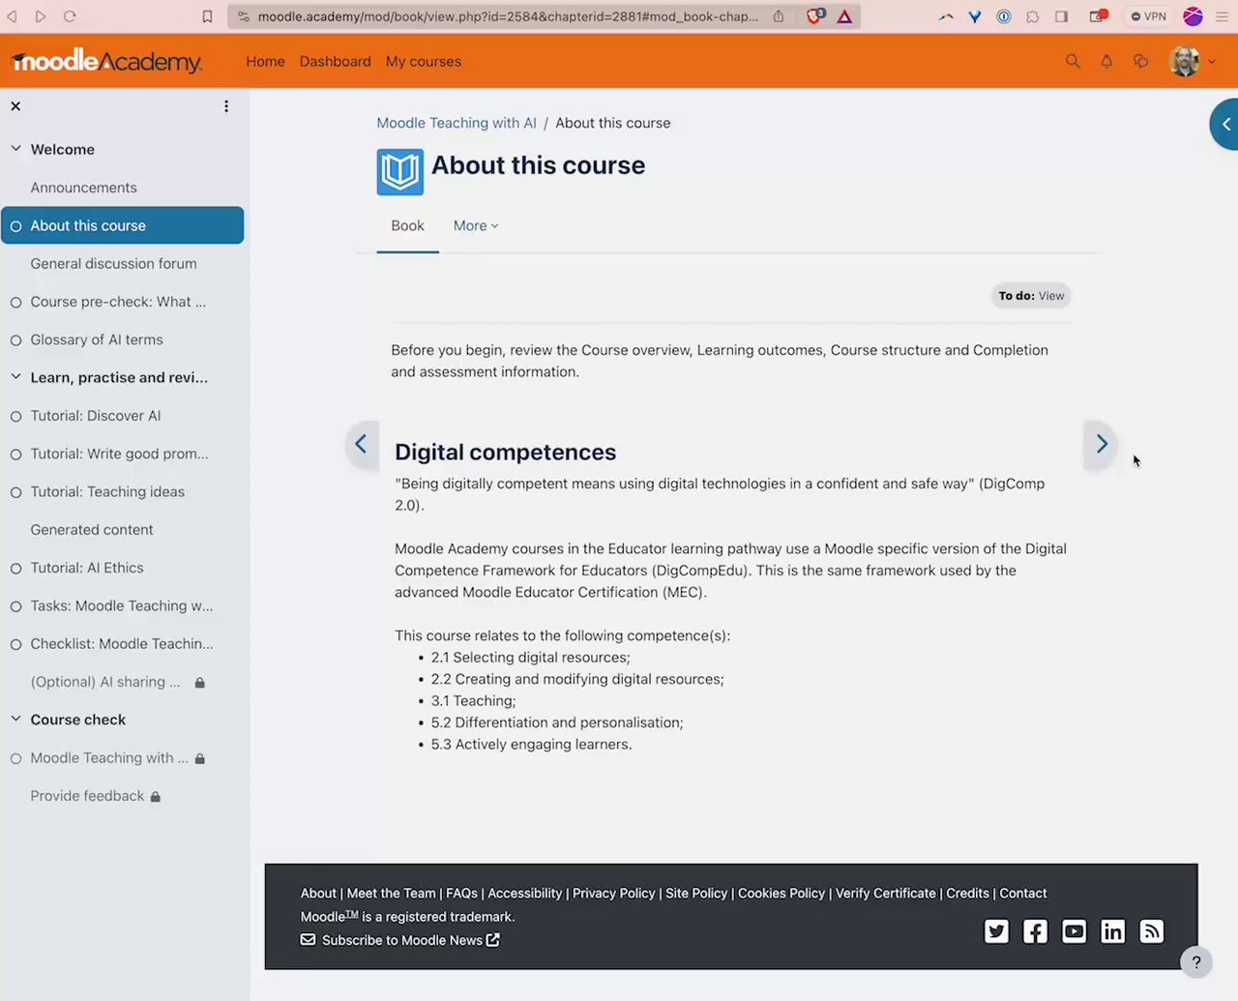
Task: Open Dashboard in top navigation
Action: coord(335,61)
